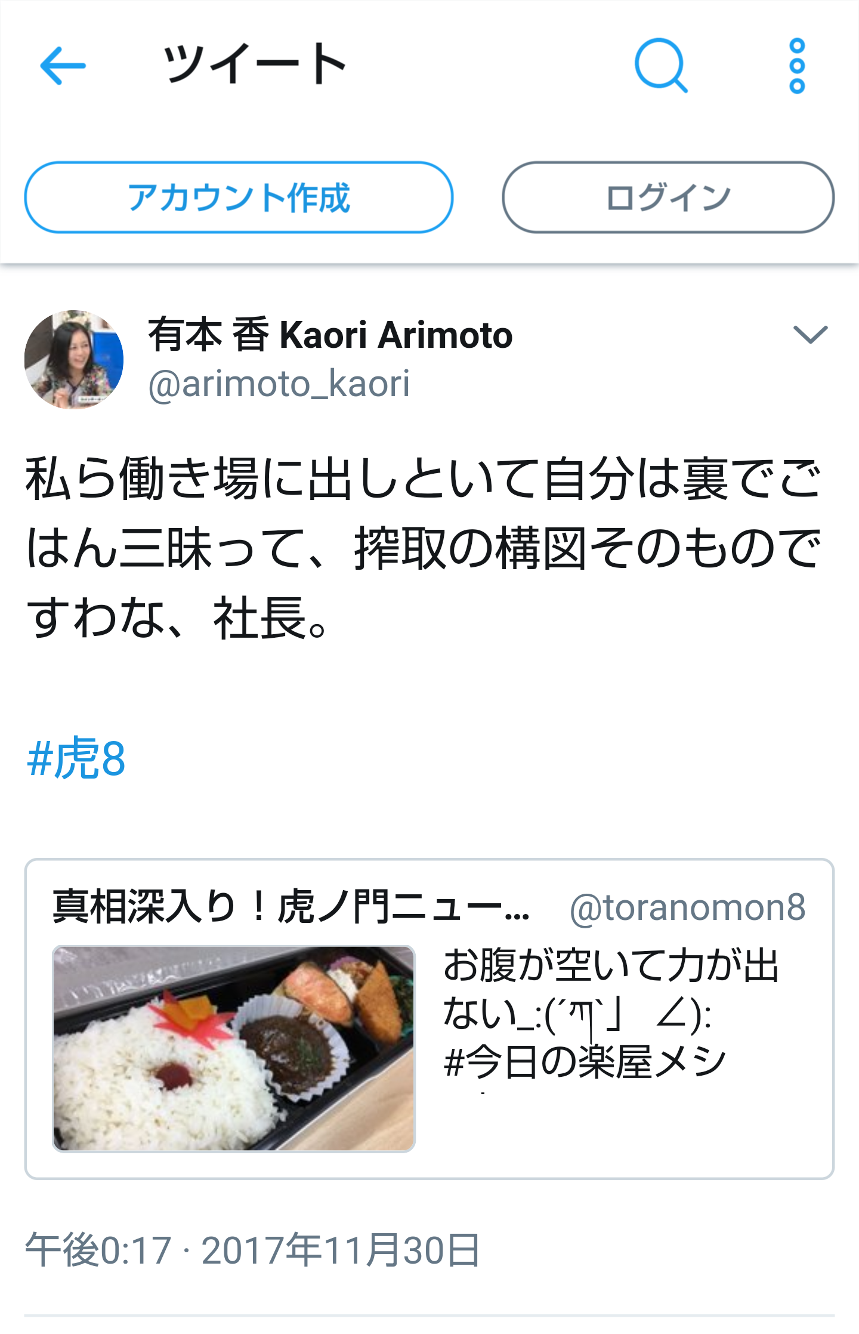Open the quoted tweet title 真相深入り！虎ノ門ニュー...
Screen dimensions: 859x1334
[x=291, y=907]
